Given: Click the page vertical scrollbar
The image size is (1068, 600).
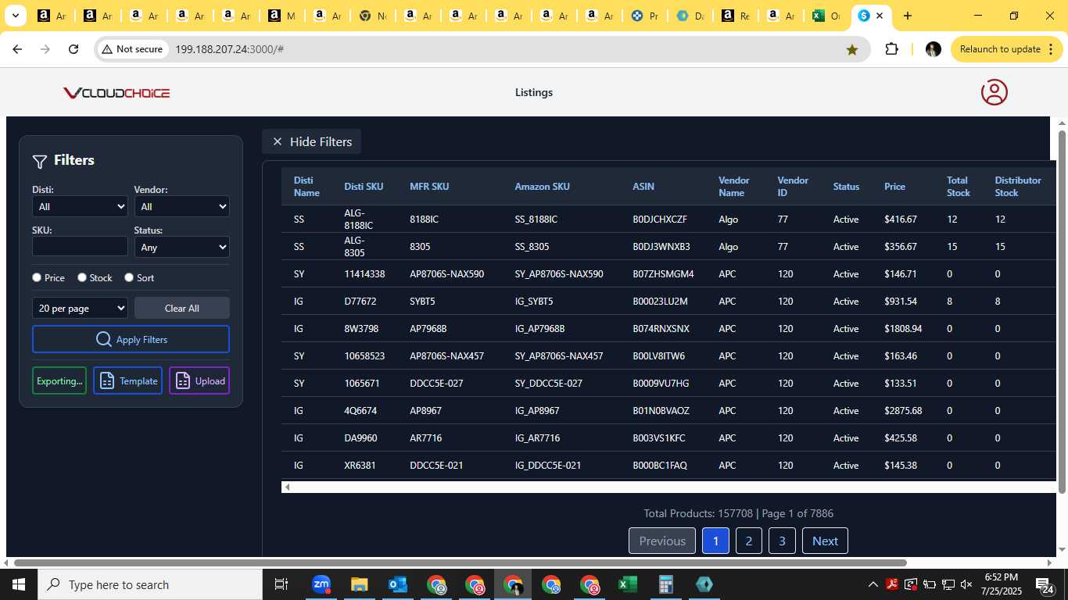Looking at the screenshot, I should click(1062, 312).
